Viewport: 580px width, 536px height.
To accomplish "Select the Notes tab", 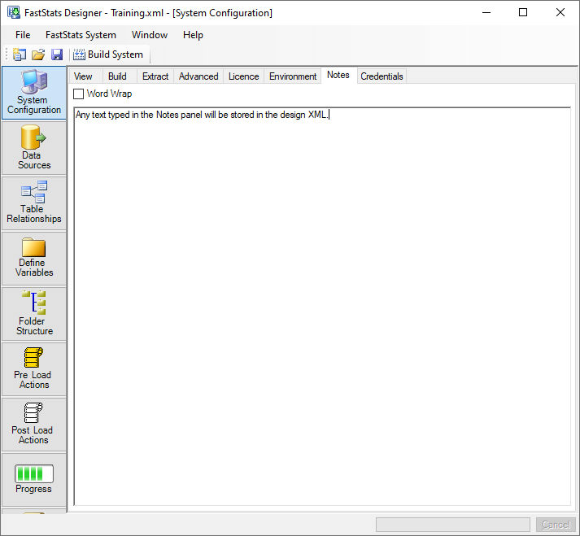I will tap(338, 75).
